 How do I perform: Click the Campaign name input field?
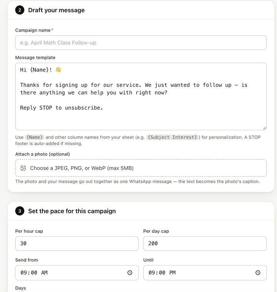[x=141, y=43]
